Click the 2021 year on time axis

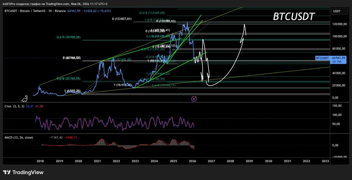(x=97, y=161)
